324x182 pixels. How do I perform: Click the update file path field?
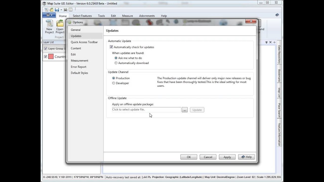tap(146, 109)
